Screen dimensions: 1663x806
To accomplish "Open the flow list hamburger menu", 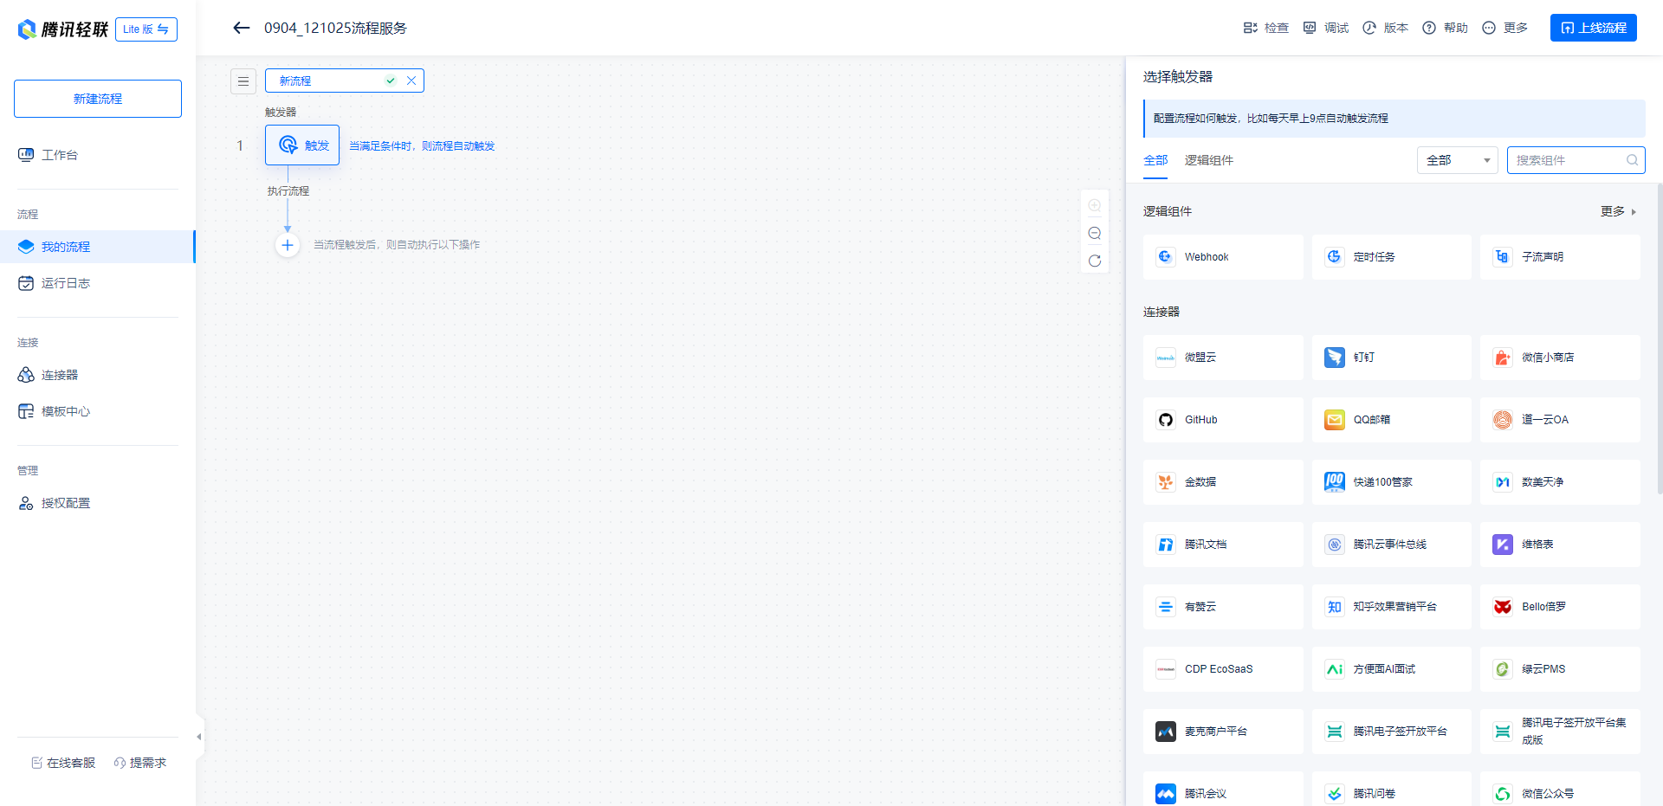I will (x=243, y=81).
